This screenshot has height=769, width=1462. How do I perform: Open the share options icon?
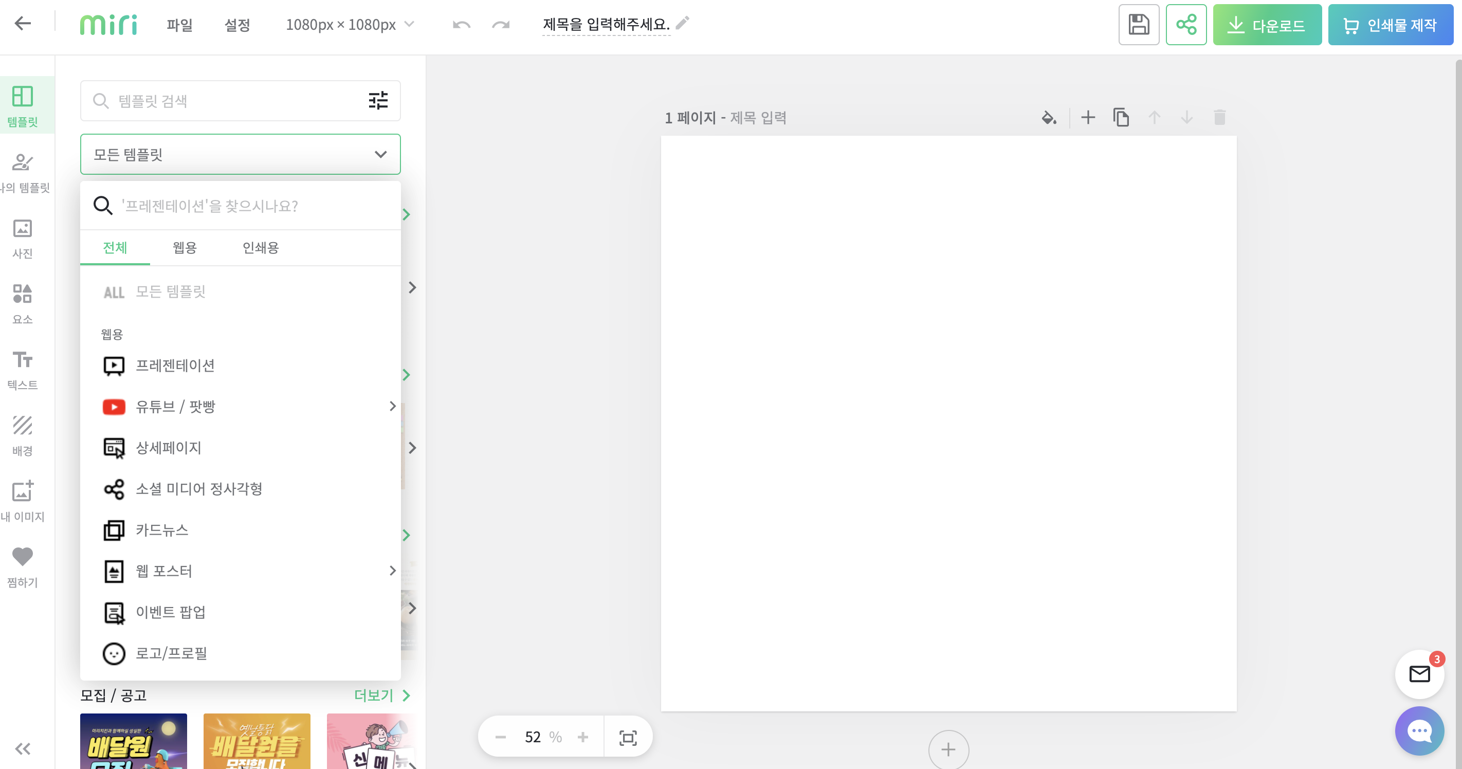(1186, 25)
